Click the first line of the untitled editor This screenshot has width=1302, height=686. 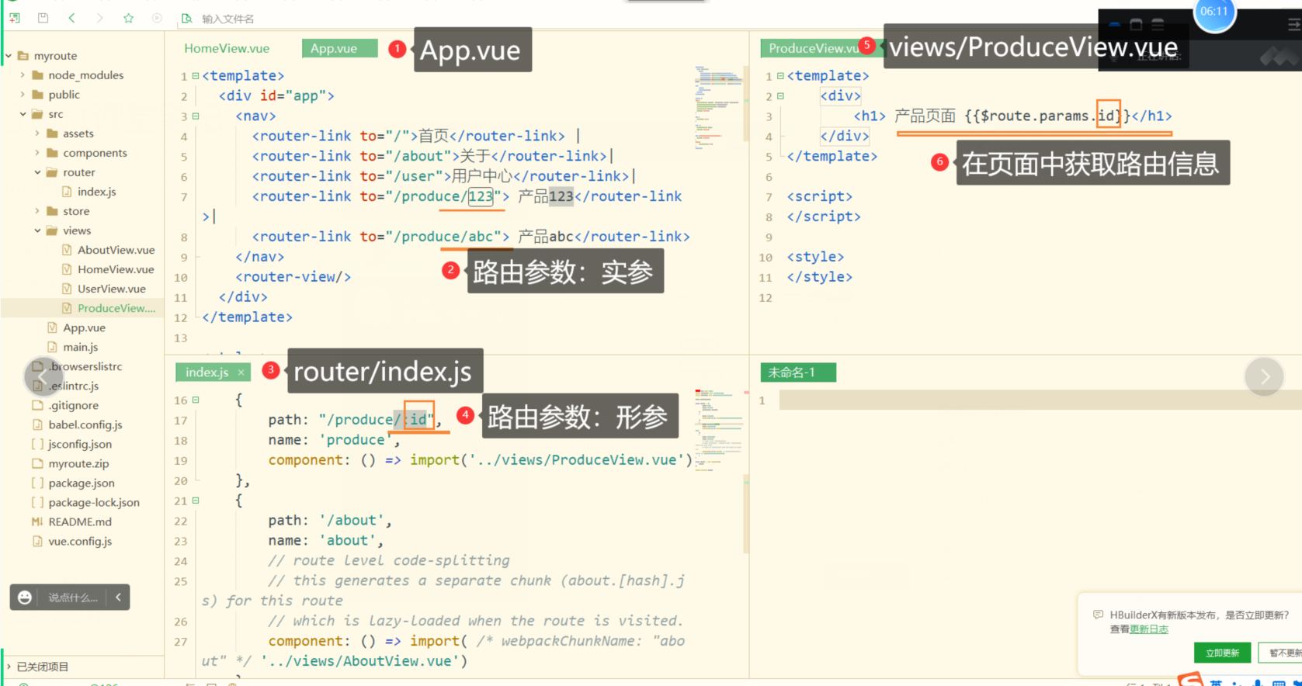[x=1040, y=400]
